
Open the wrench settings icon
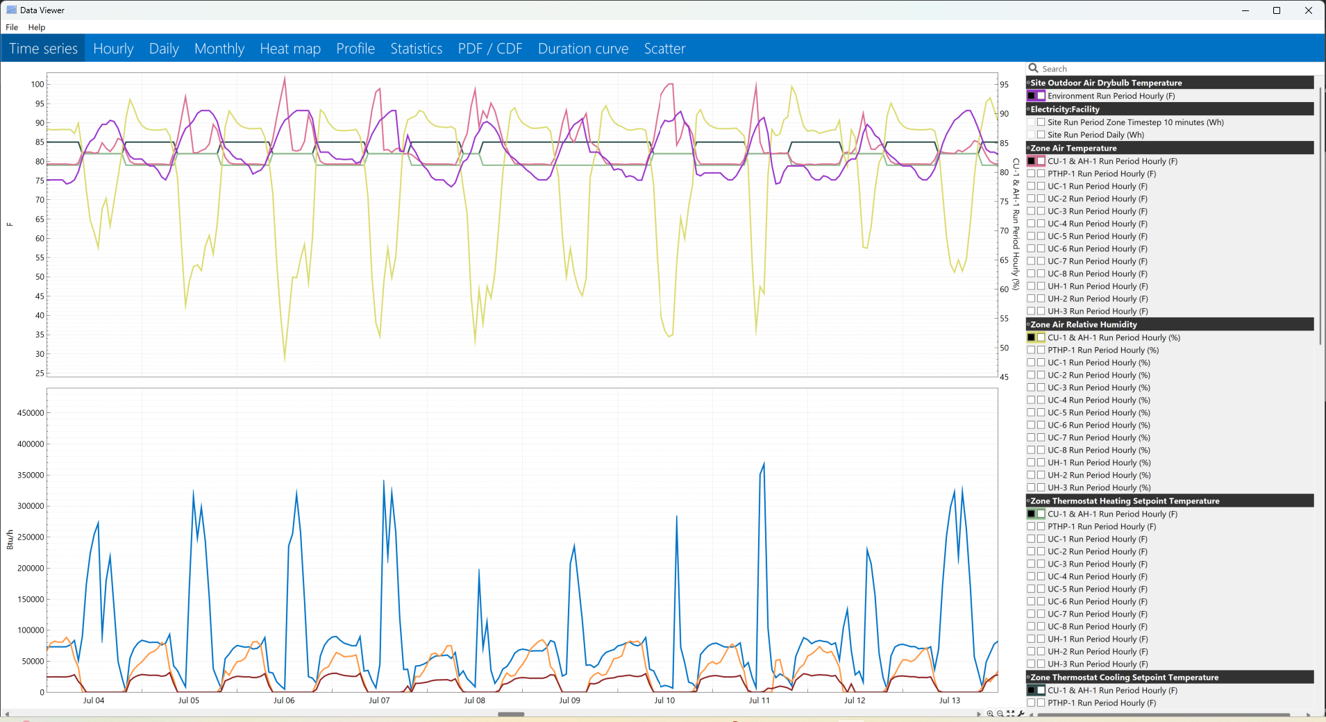pyautogui.click(x=1021, y=714)
